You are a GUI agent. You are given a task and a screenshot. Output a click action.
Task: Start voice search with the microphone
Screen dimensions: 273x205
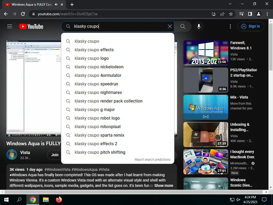click(x=199, y=26)
